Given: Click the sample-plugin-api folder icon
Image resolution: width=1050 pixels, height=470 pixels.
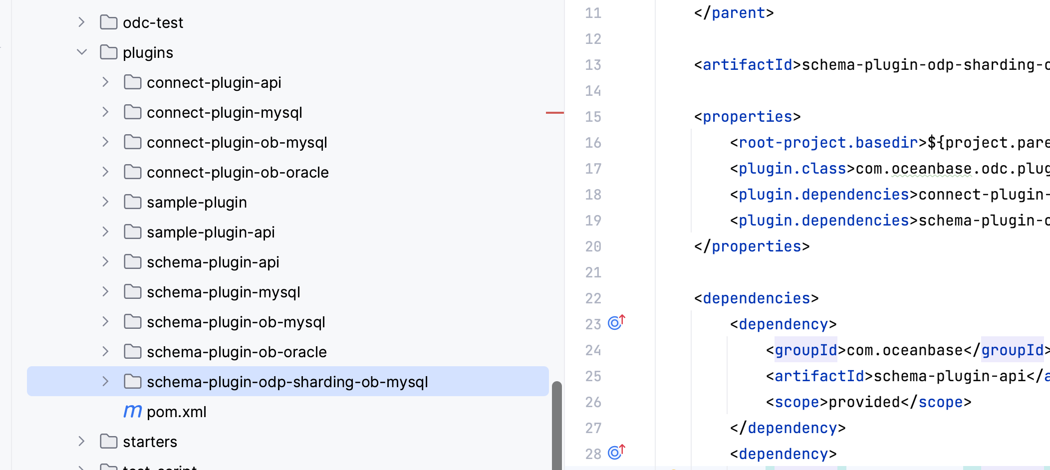Looking at the screenshot, I should (132, 232).
